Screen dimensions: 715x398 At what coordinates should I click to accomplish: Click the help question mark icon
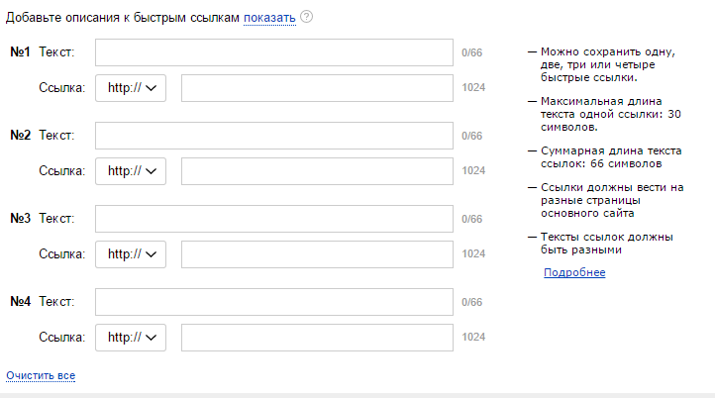tap(307, 17)
